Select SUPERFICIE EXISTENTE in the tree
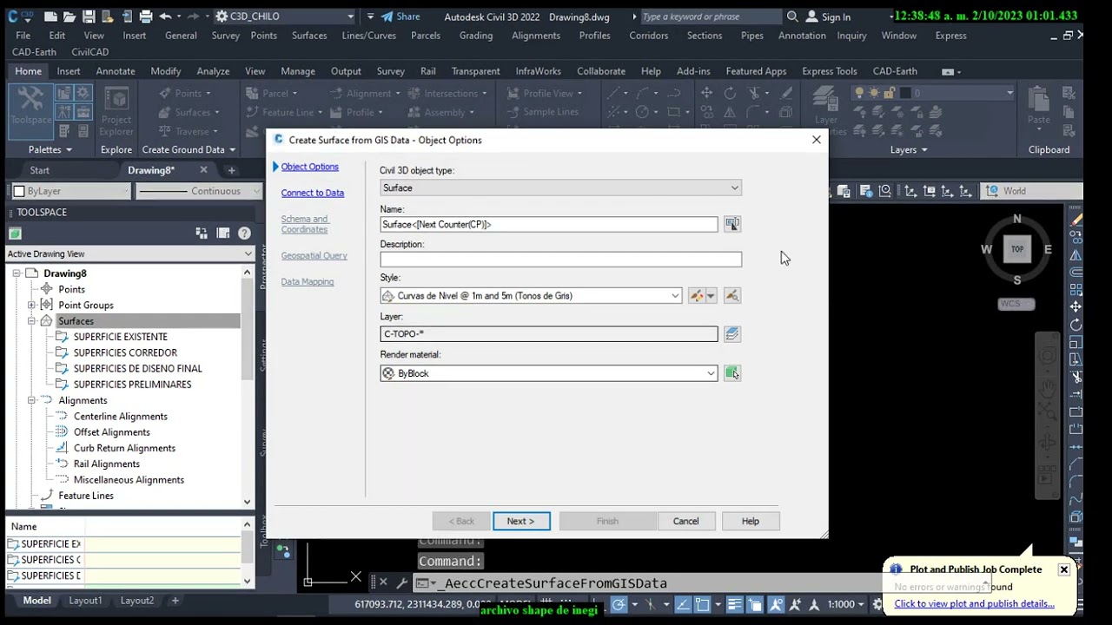This screenshot has height=625, width=1112. tap(121, 337)
